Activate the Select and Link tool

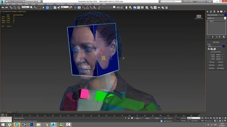coord(11,7)
